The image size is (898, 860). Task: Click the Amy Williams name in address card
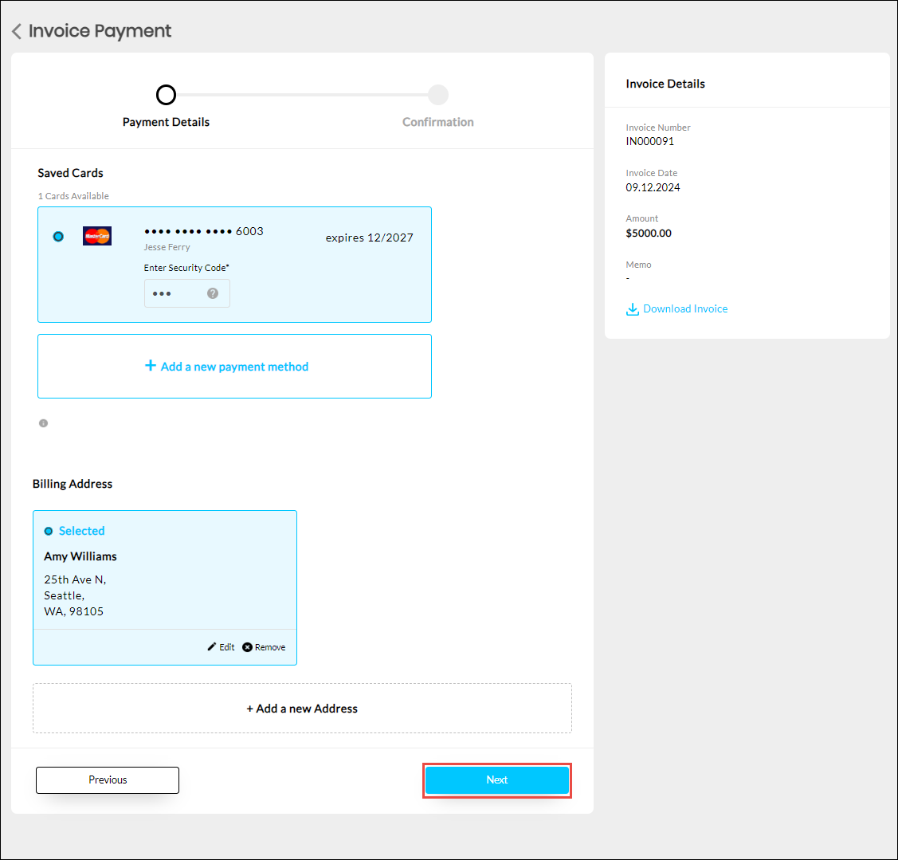click(80, 556)
